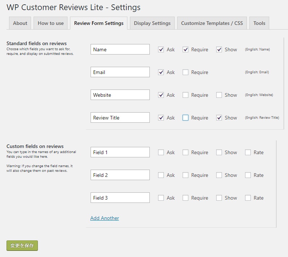Check Rate for Field 2

pos(248,175)
